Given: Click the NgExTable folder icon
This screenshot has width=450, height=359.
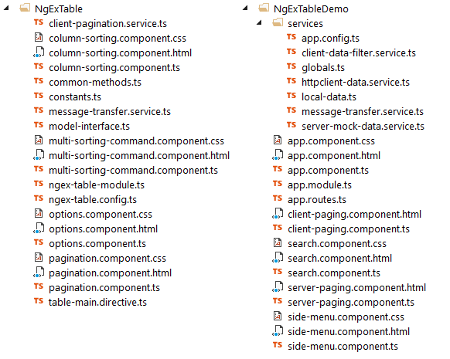Looking at the screenshot, I should [25, 8].
